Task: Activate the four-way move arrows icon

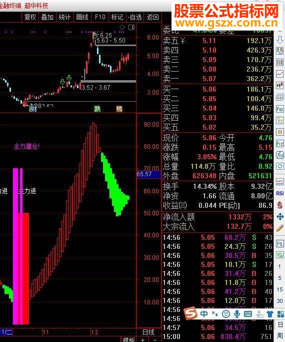Action: [280, 216]
